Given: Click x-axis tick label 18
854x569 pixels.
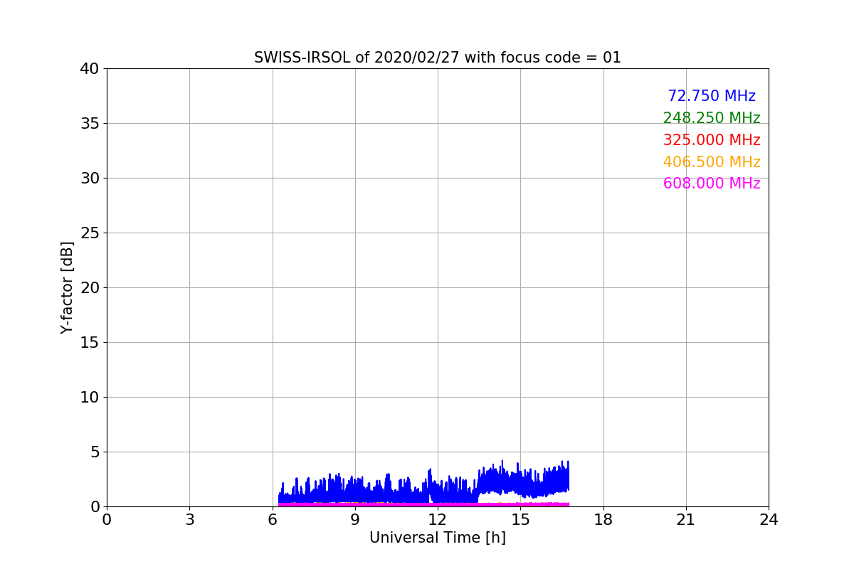Looking at the screenshot, I should (x=603, y=520).
